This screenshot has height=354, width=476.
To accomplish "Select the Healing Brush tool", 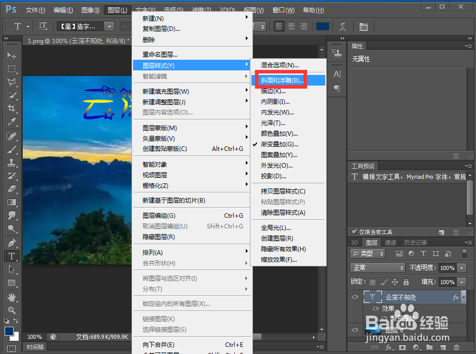I will (12, 136).
